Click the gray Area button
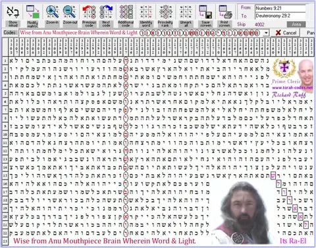The height and width of the screenshot is (248, 316). click(x=296, y=24)
